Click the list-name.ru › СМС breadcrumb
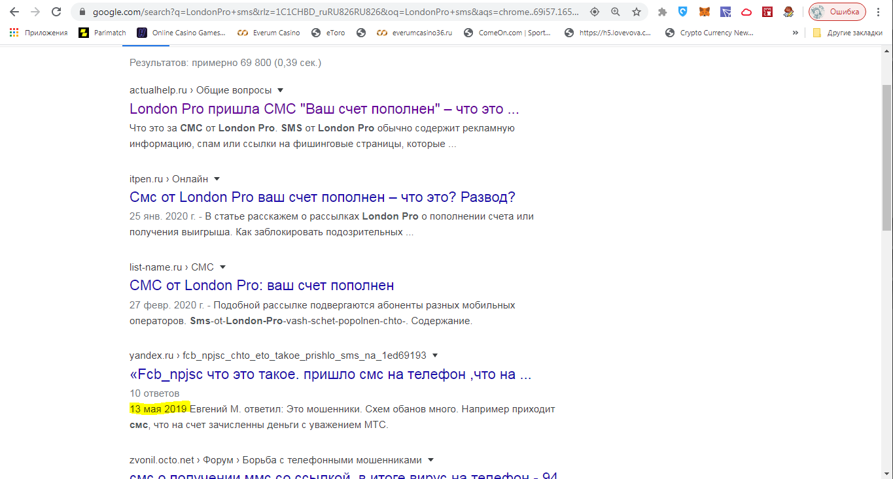The width and height of the screenshot is (893, 479). 171,267
